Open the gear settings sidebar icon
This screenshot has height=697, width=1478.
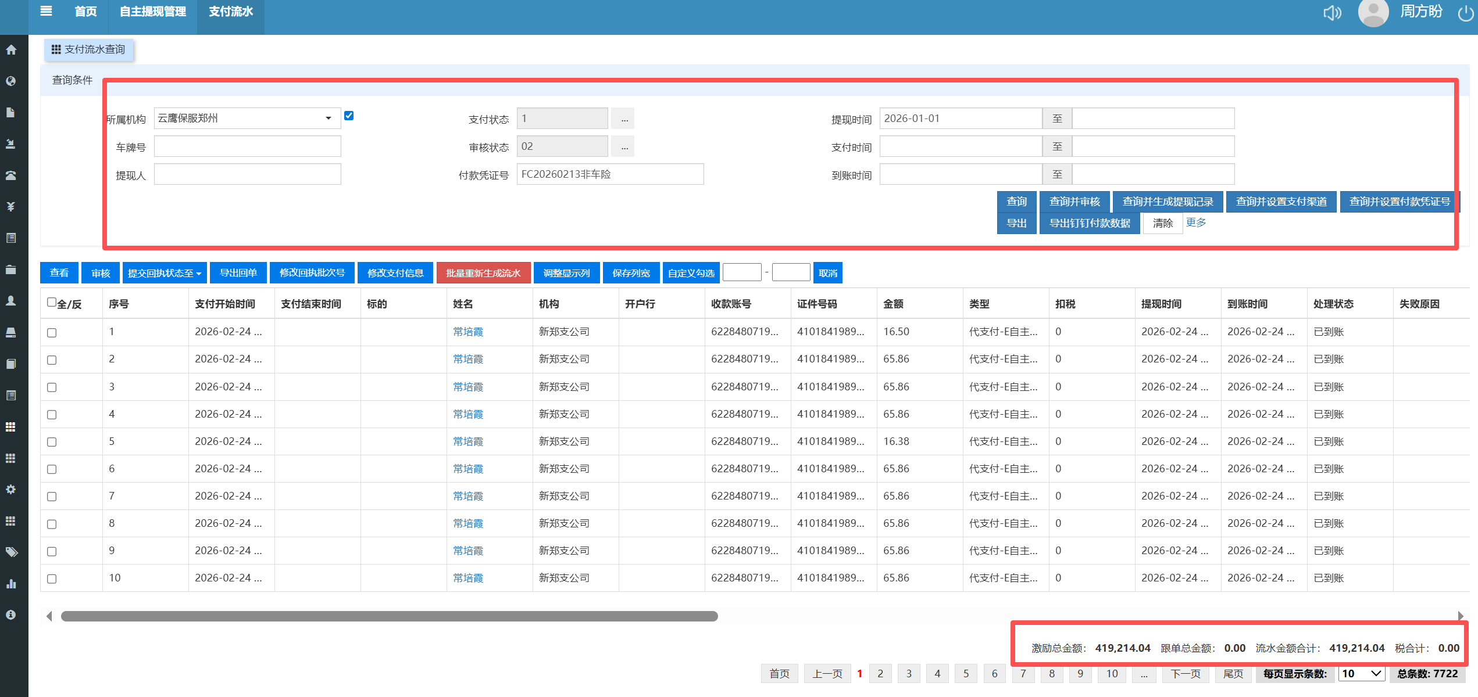[11, 490]
